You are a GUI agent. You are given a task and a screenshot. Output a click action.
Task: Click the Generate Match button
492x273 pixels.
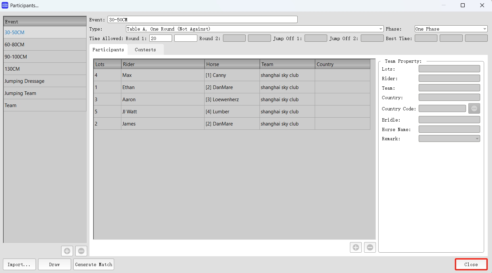point(93,264)
